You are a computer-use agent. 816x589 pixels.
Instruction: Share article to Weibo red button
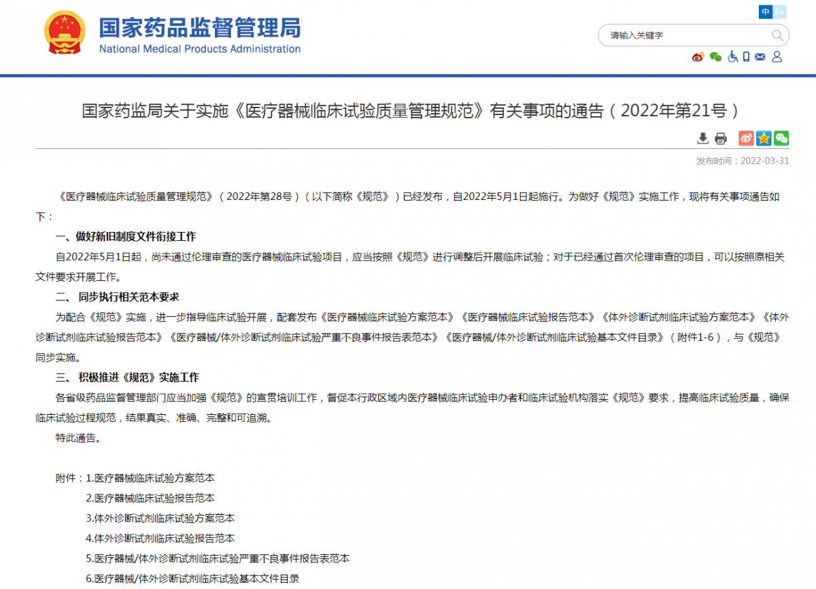[746, 138]
